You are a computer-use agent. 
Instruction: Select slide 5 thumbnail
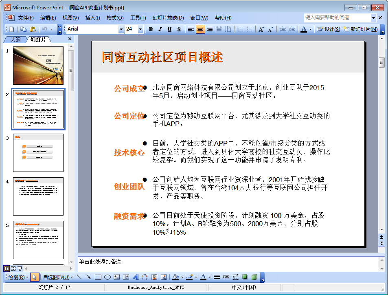38,240
